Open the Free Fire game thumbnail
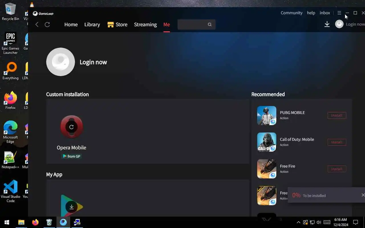The image size is (365, 228). (x=267, y=169)
